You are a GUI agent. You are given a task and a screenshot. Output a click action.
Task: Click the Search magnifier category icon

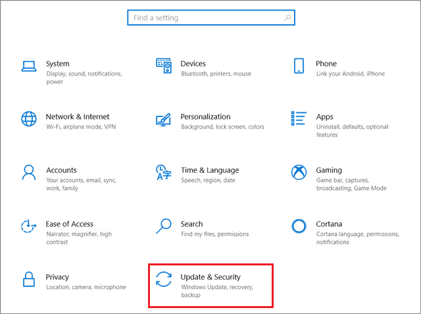[164, 226]
